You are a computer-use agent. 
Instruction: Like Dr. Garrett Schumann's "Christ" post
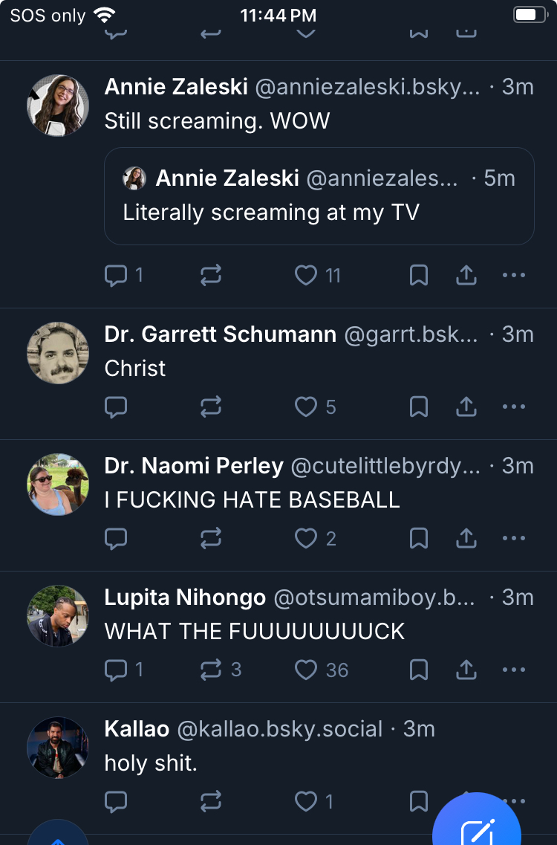pos(306,407)
